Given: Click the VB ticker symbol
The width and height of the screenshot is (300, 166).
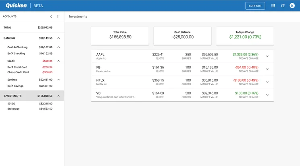Looking at the screenshot, I should click(x=98, y=93).
